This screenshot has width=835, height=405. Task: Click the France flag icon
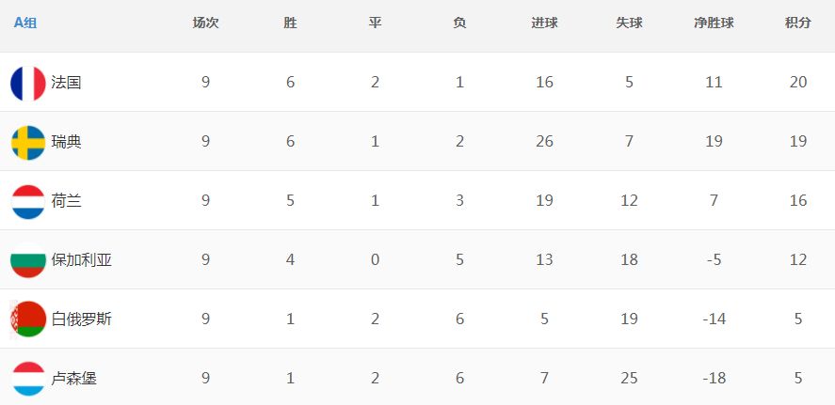pos(28,83)
